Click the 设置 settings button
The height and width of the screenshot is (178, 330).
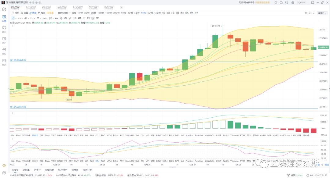(x=24, y=13)
